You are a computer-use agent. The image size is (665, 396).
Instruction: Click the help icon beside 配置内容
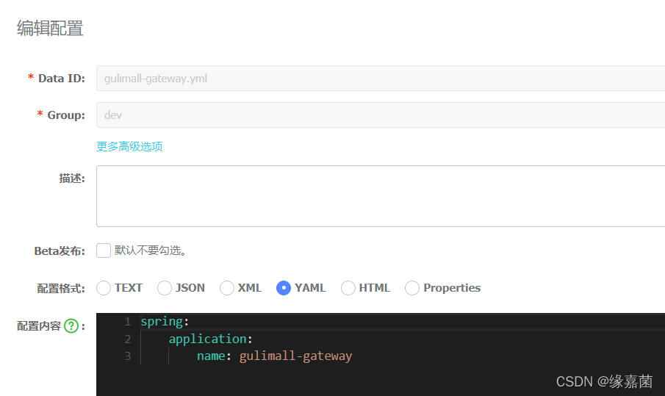(71, 325)
